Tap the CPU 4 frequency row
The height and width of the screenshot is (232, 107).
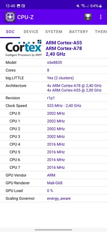[53, 144]
